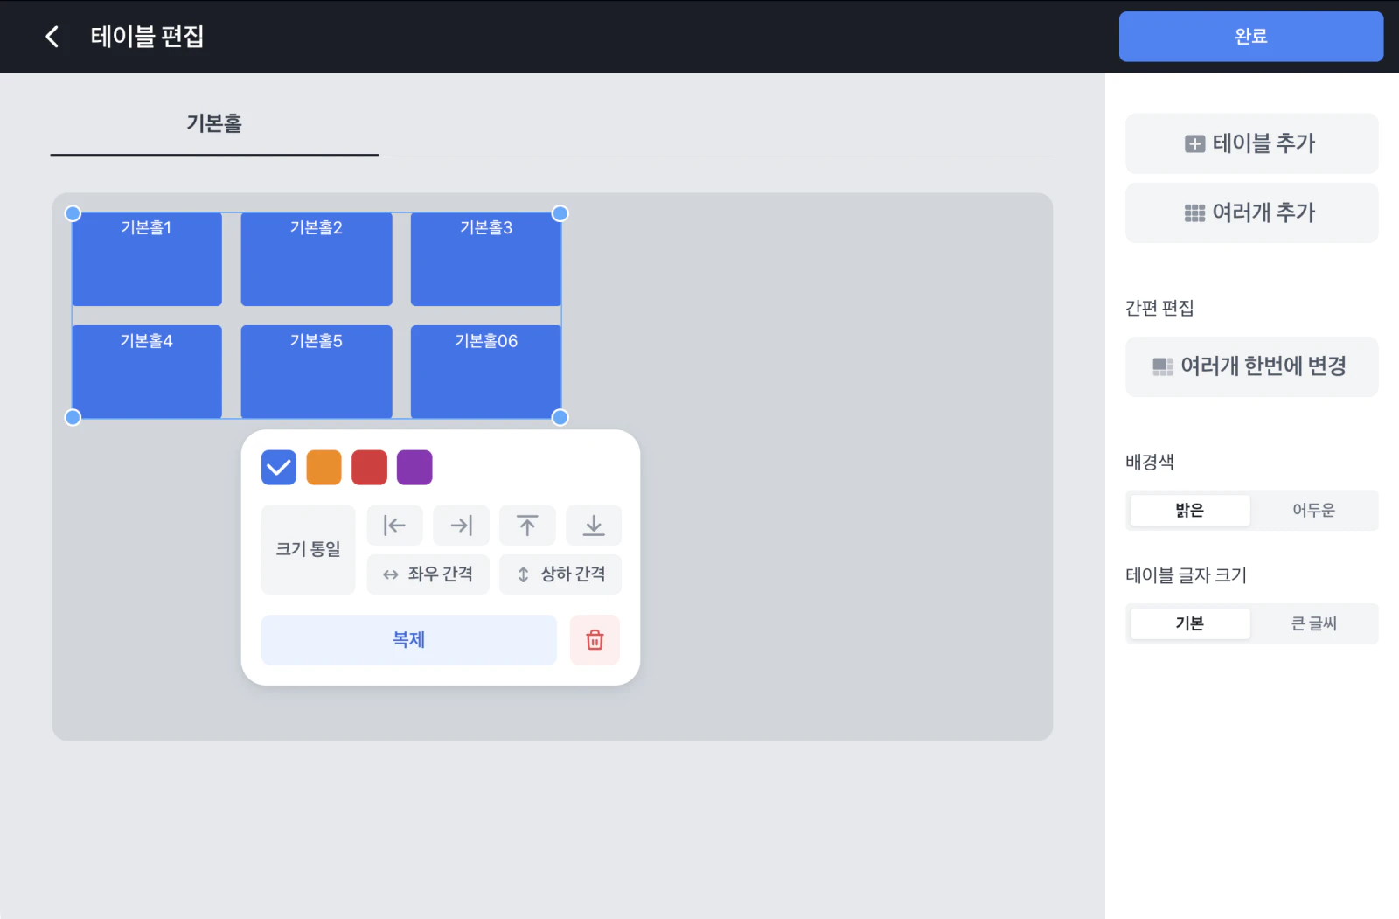Select table 기본홀4
The width and height of the screenshot is (1399, 919).
[x=147, y=372]
